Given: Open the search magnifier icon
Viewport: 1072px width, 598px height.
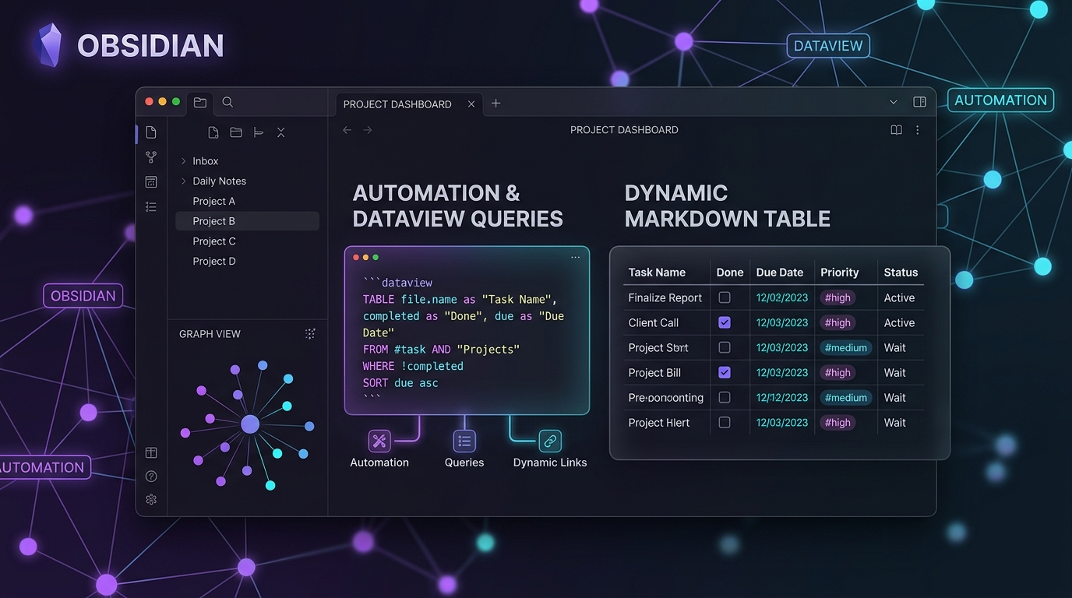Looking at the screenshot, I should click(x=227, y=102).
